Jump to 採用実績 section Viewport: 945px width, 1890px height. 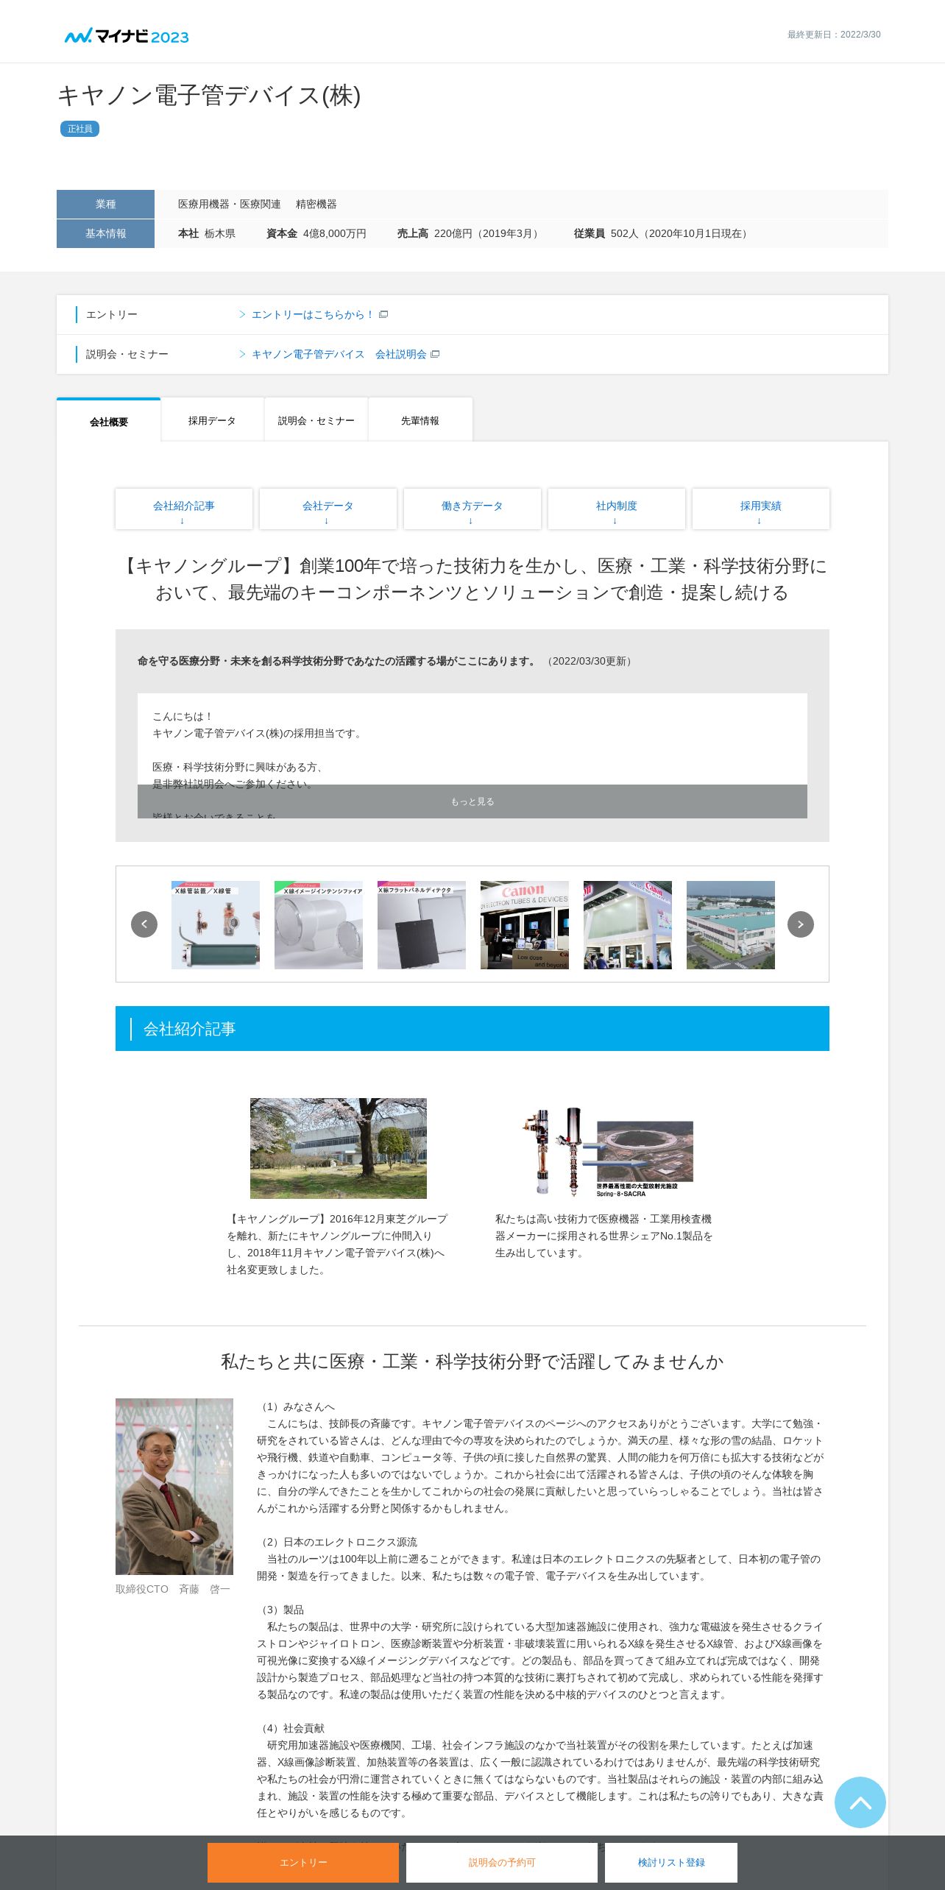[761, 509]
